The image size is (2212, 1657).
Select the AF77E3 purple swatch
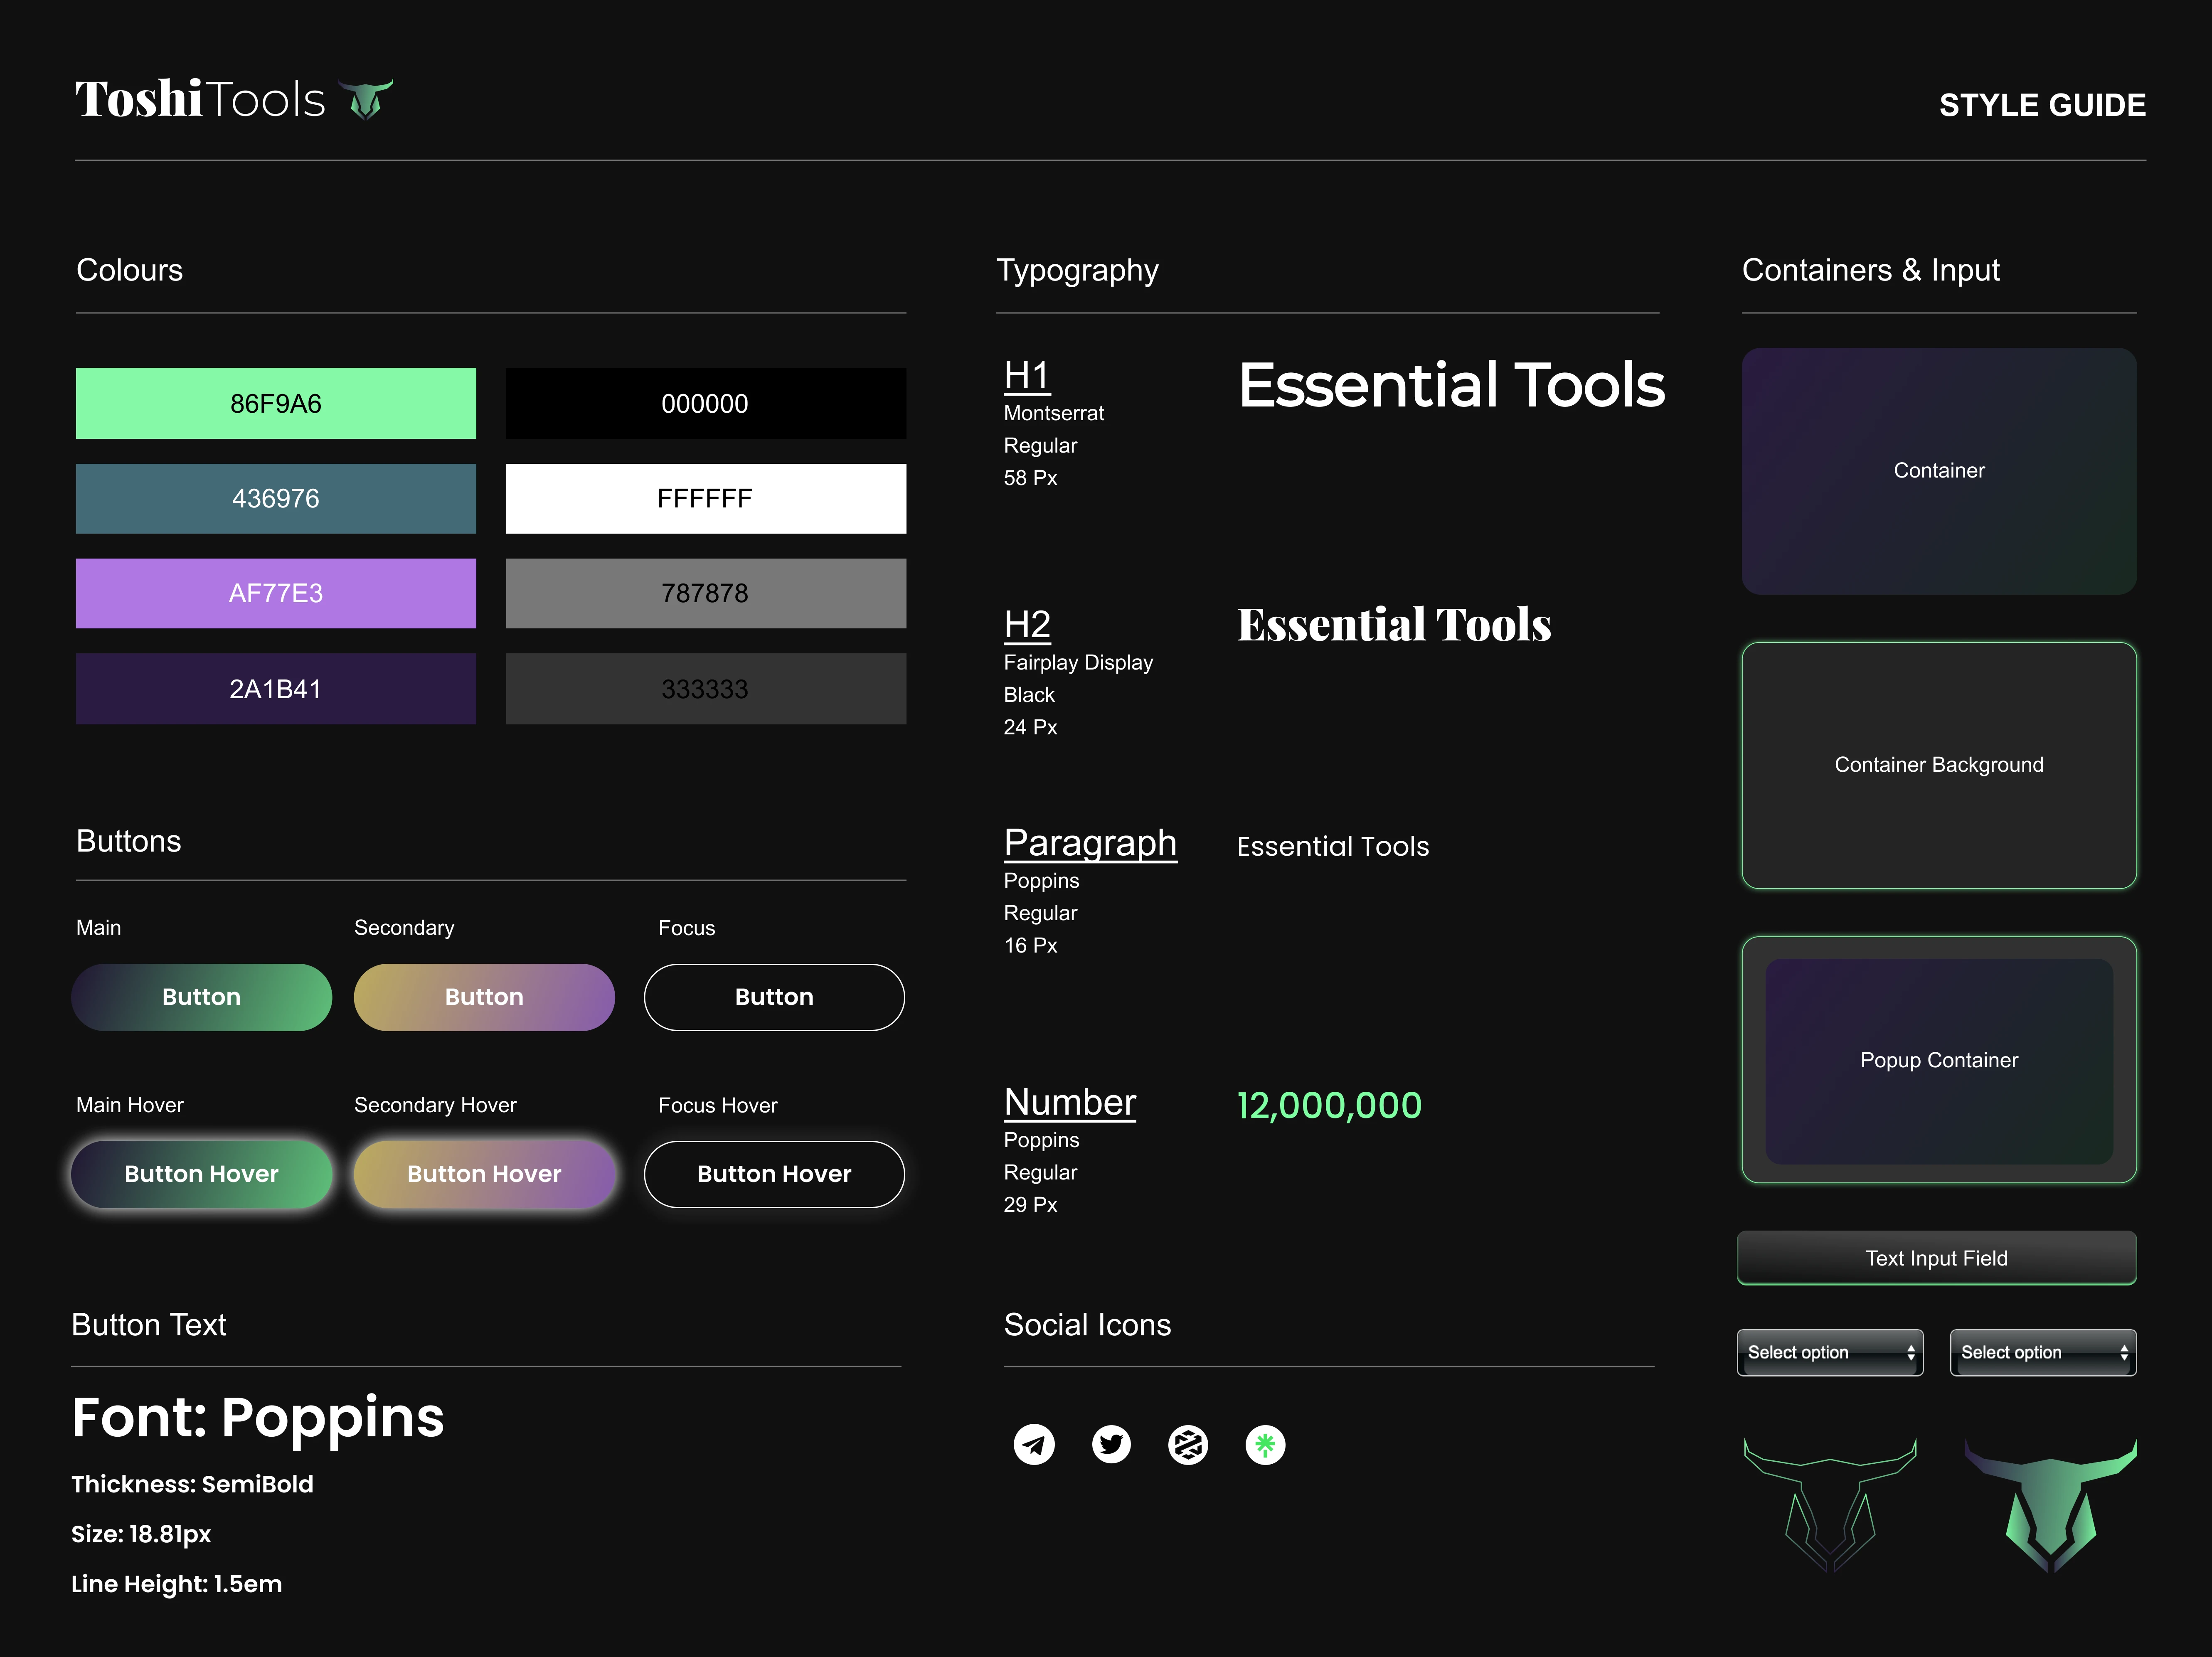(276, 593)
